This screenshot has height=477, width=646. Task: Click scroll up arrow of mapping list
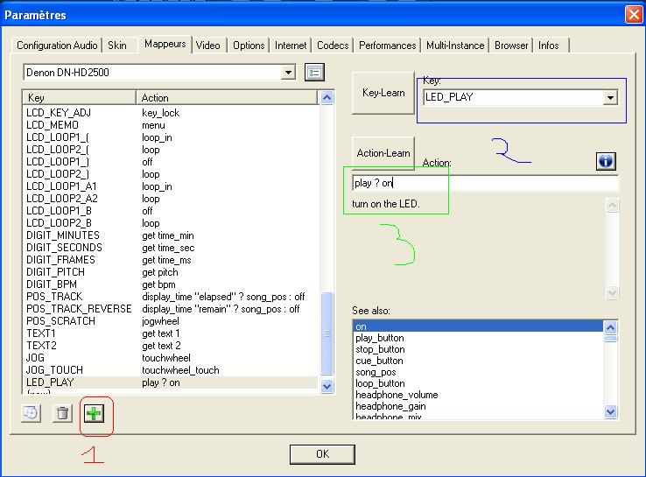tap(327, 98)
